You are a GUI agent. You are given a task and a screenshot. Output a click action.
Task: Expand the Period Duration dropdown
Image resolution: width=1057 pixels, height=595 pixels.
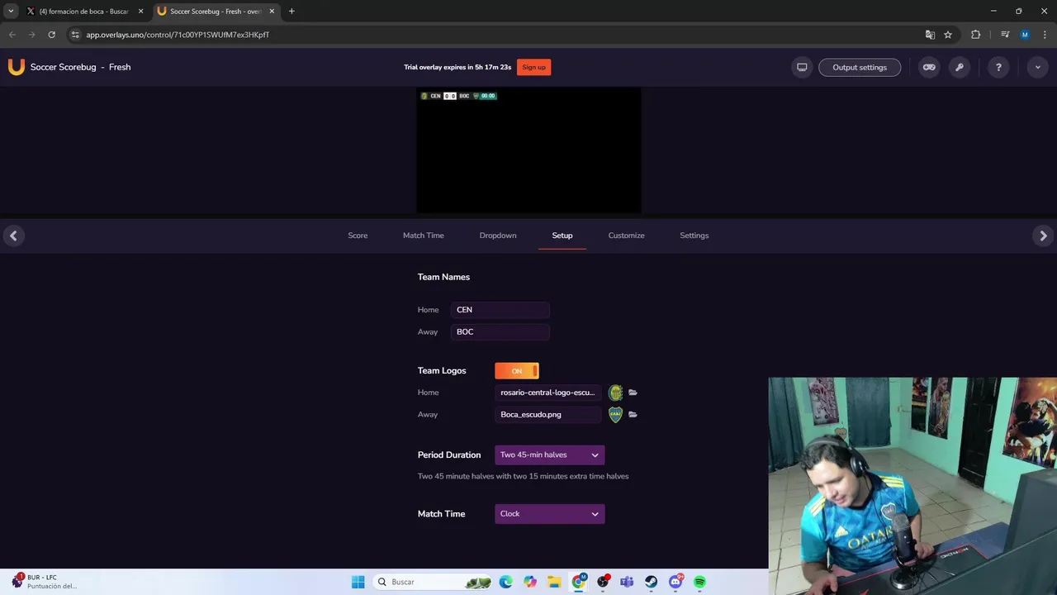[x=550, y=455]
